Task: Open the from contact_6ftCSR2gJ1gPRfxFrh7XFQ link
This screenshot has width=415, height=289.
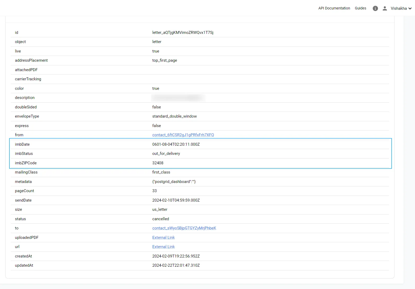Action: click(x=183, y=135)
